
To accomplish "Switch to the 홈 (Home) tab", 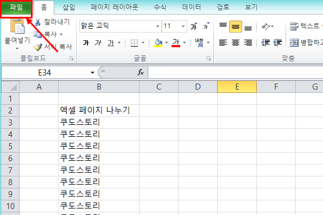I will click(44, 8).
